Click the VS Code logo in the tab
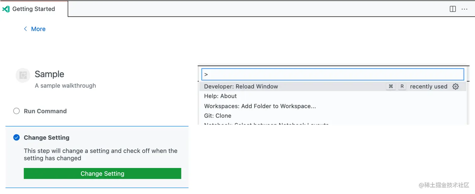475x194 pixels. pos(6,9)
